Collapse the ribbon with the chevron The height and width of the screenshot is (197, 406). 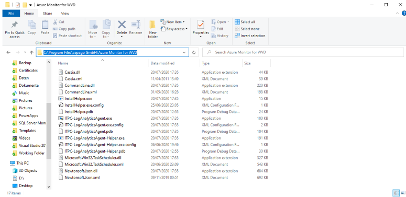398,13
